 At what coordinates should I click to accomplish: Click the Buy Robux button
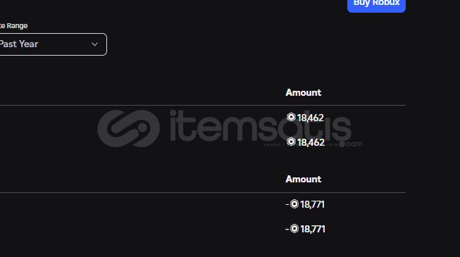[x=376, y=4]
